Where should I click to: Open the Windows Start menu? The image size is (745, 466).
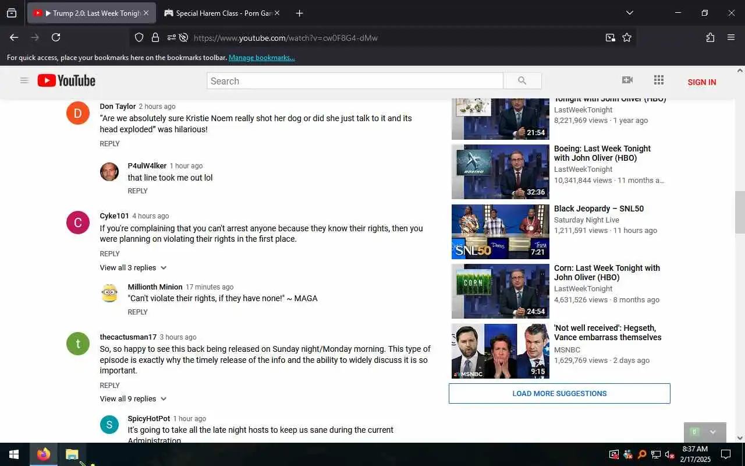pyautogui.click(x=14, y=454)
